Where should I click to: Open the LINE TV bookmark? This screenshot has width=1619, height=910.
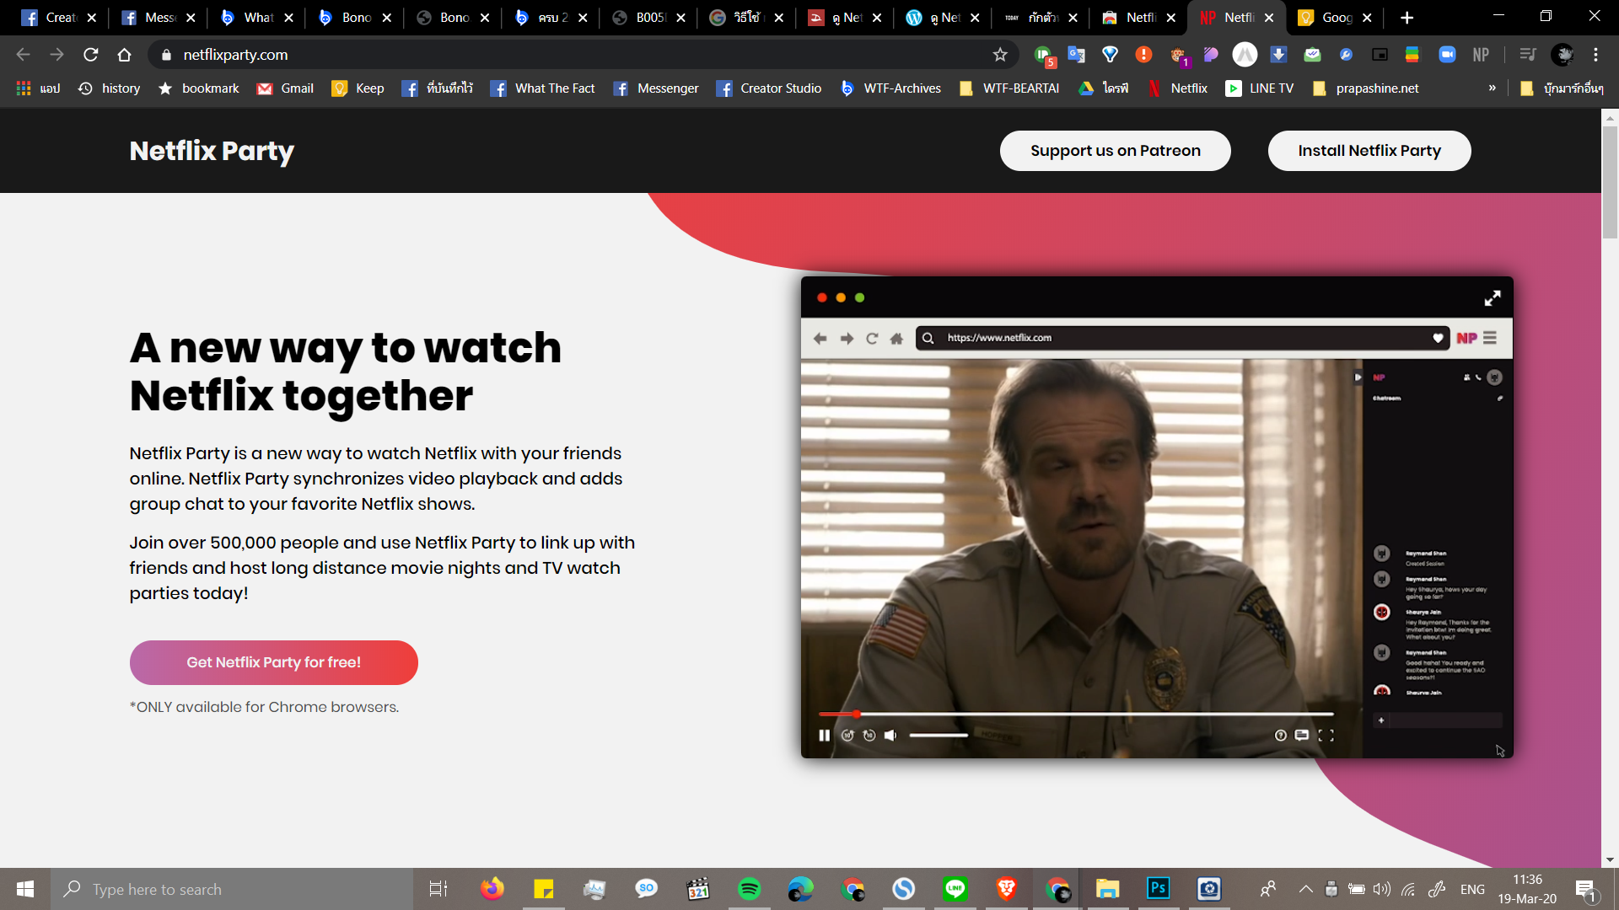tap(1260, 88)
